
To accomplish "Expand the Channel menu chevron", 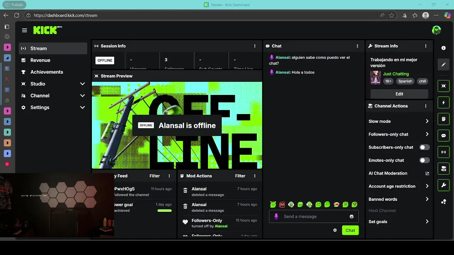I will click(83, 96).
